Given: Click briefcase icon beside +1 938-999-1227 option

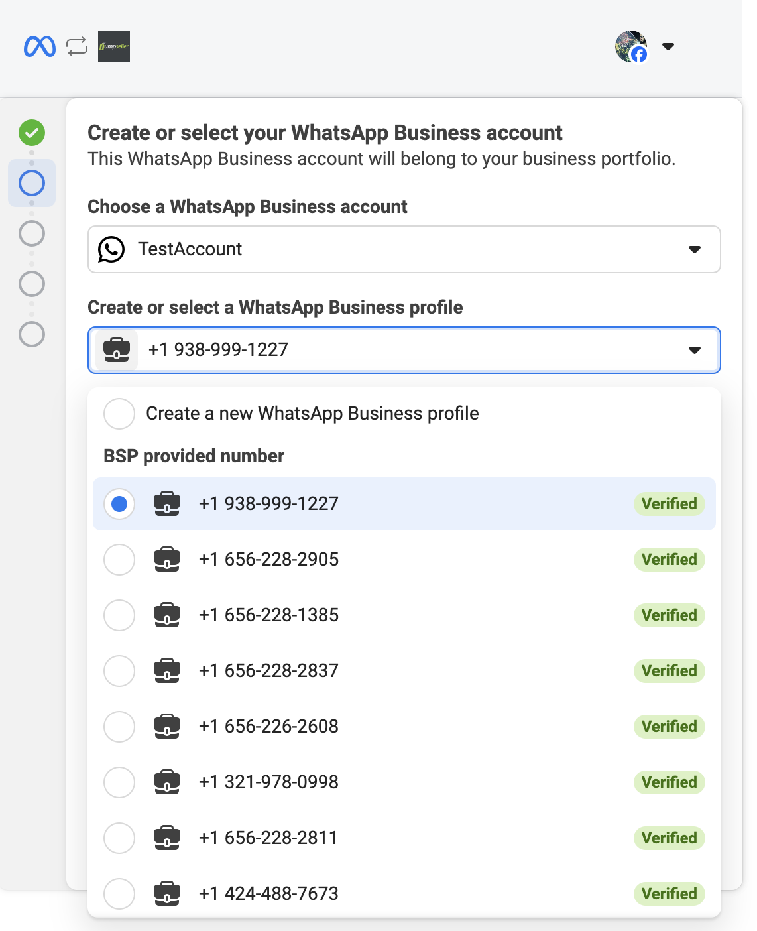Looking at the screenshot, I should point(167,504).
